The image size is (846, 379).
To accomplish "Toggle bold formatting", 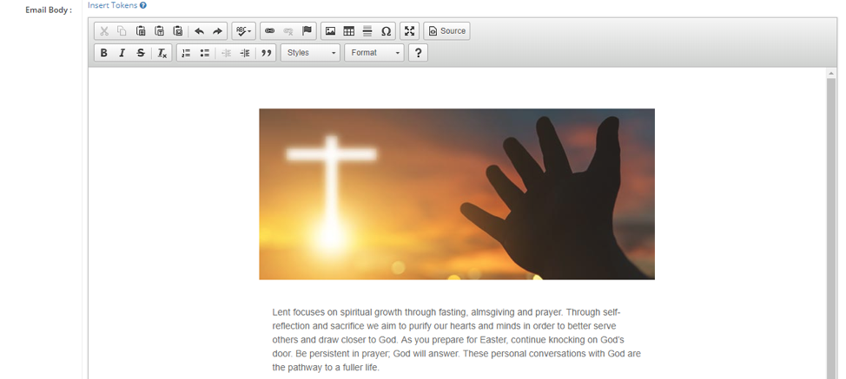I will point(103,53).
